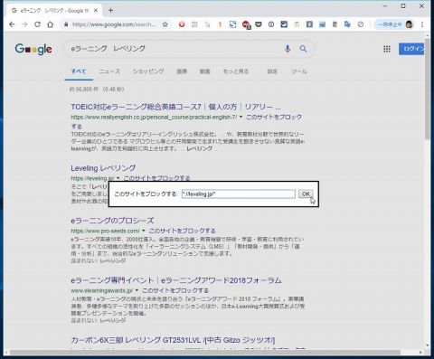Click the yellow number 1 extension icon
Image resolution: width=434 pixels, height=359 pixels.
tap(220, 24)
